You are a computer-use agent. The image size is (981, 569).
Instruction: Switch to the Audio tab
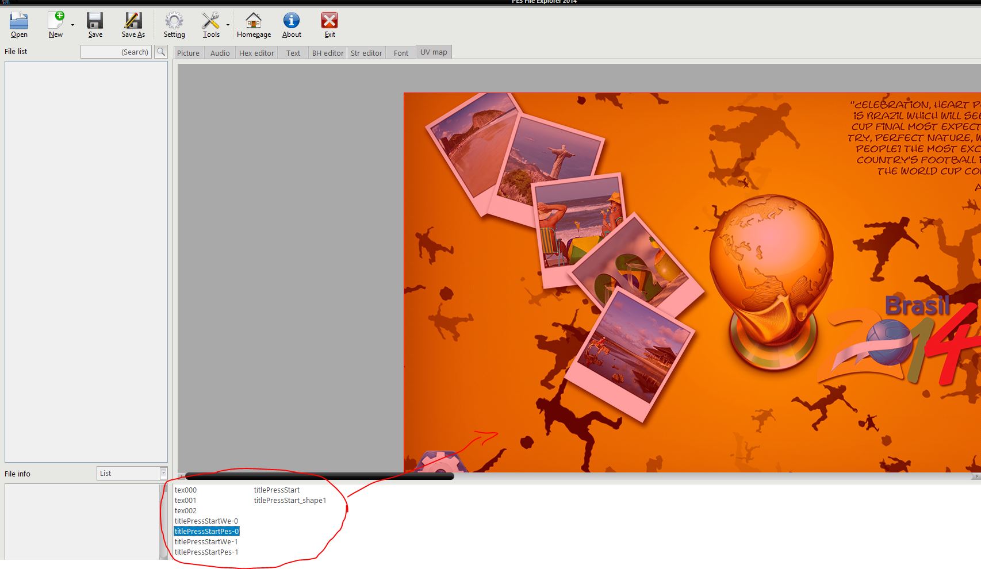220,53
